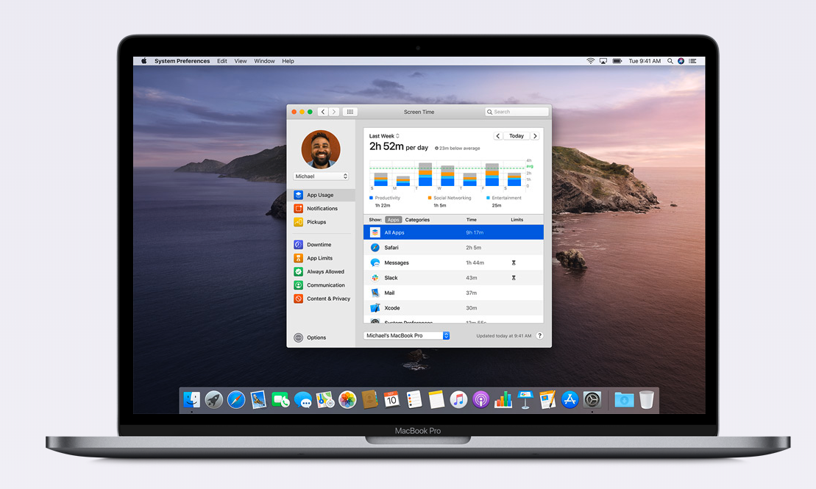Open the Downloads folder in the Dock
Viewport: 816px width, 489px height.
(x=624, y=400)
